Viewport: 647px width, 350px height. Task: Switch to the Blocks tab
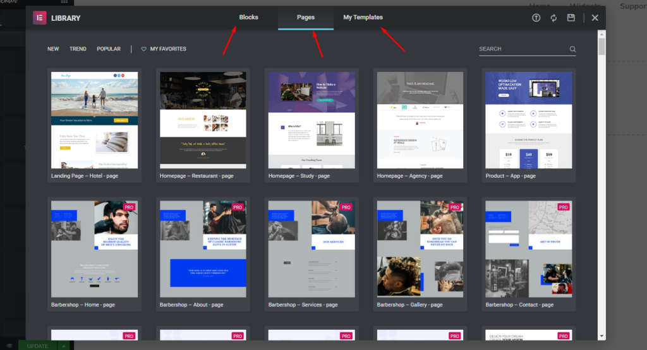click(248, 17)
